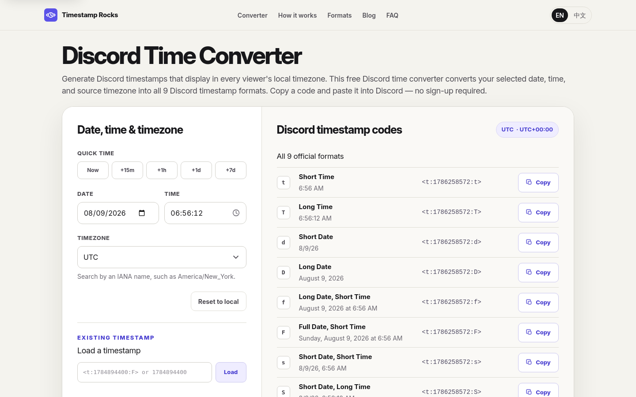This screenshot has height=397, width=636.
Task: Open the Blog nav item
Action: coord(369,15)
